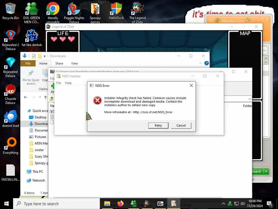The image size is (278, 209).
Task: Switch to NSIS Installer taskbar icon
Action: tap(173, 204)
